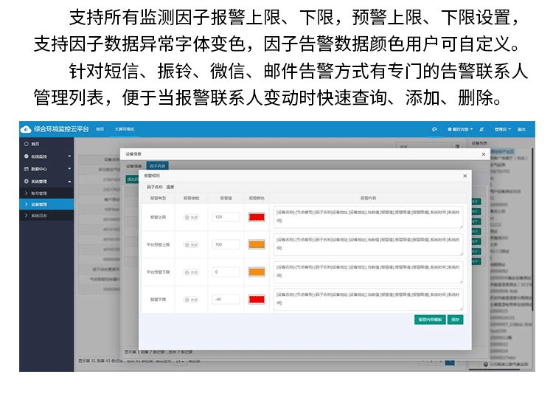Viewport: 553px width, 397px height.
Task: Click the 系统管理 gear icon
Action: [x=27, y=181]
